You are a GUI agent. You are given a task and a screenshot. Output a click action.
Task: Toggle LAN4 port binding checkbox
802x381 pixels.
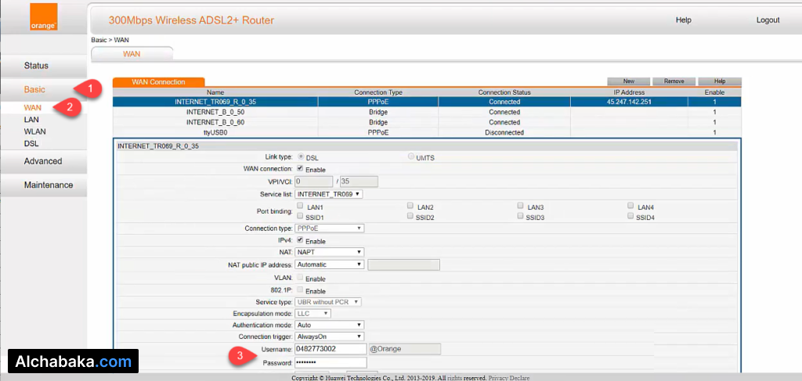(x=630, y=205)
